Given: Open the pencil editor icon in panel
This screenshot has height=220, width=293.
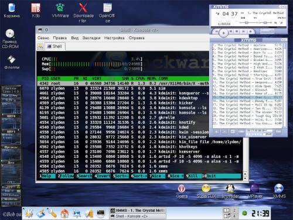Looking at the screenshot, I should point(89,213).
